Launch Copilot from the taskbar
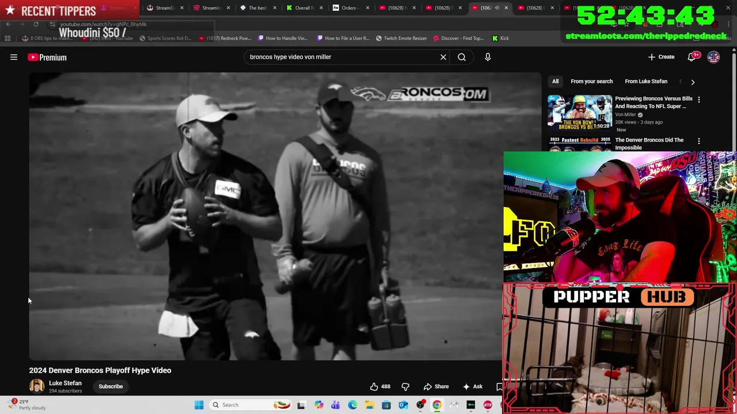This screenshot has width=737, height=414. (x=318, y=405)
